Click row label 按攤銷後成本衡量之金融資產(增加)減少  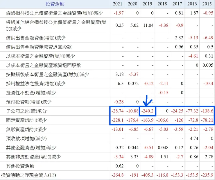[x=47, y=74]
